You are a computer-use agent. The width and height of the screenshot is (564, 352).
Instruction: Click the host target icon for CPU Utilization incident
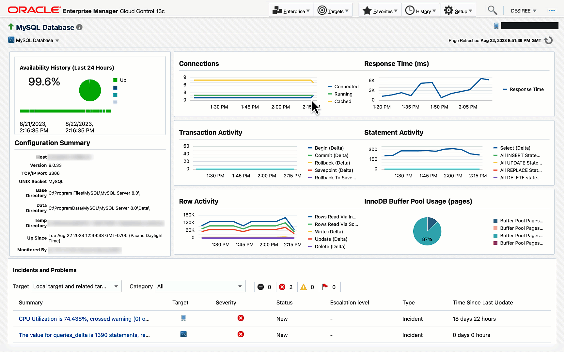click(183, 318)
